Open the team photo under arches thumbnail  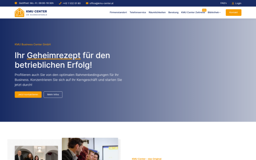pyautogui.click(x=36, y=153)
